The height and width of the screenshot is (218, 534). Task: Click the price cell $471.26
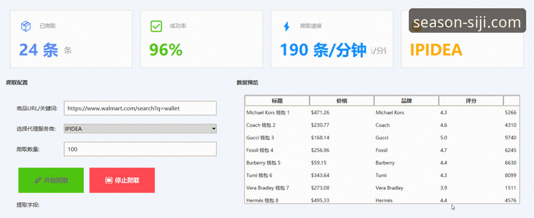[x=320, y=112]
